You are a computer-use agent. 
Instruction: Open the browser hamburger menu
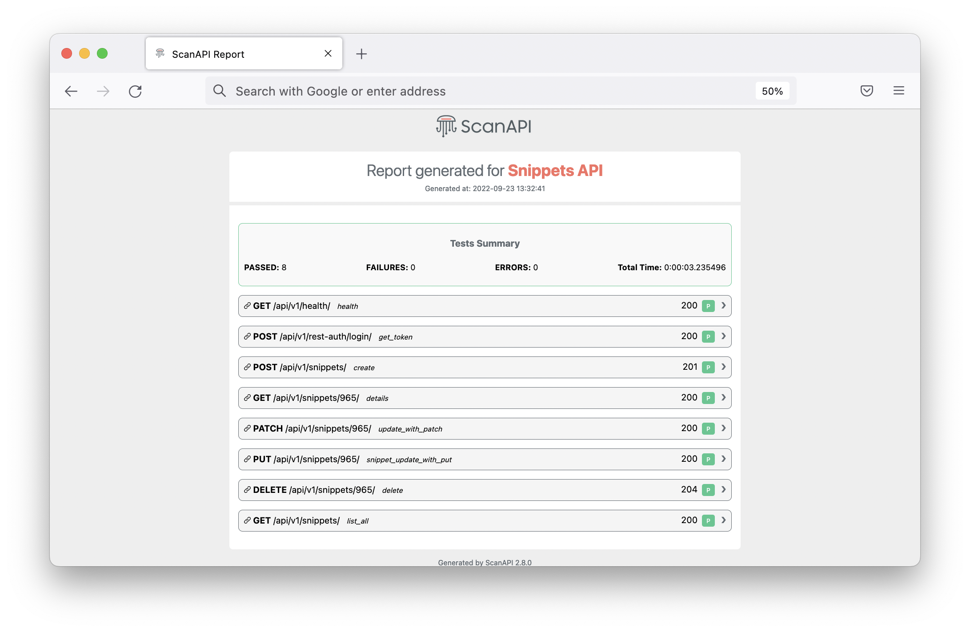(898, 91)
